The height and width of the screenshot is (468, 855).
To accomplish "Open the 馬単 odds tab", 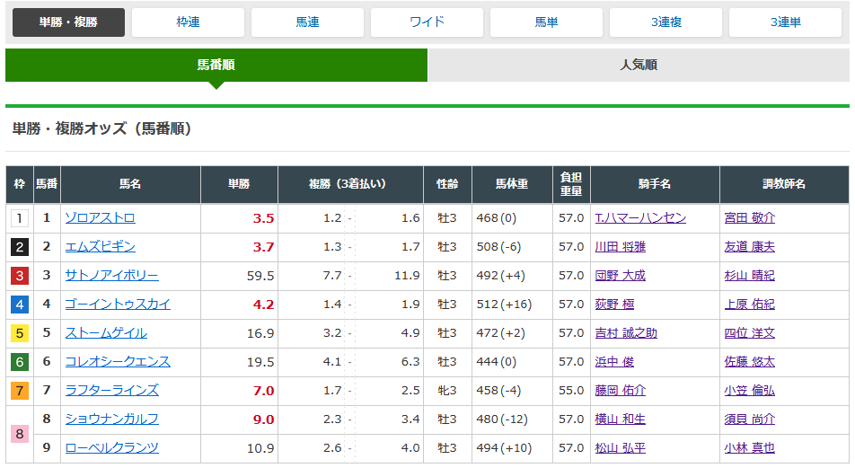I will coord(546,22).
